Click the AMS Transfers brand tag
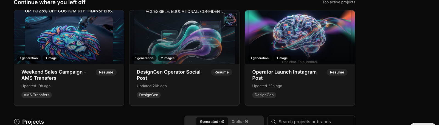Screen dimensions: 439x125 36,95
